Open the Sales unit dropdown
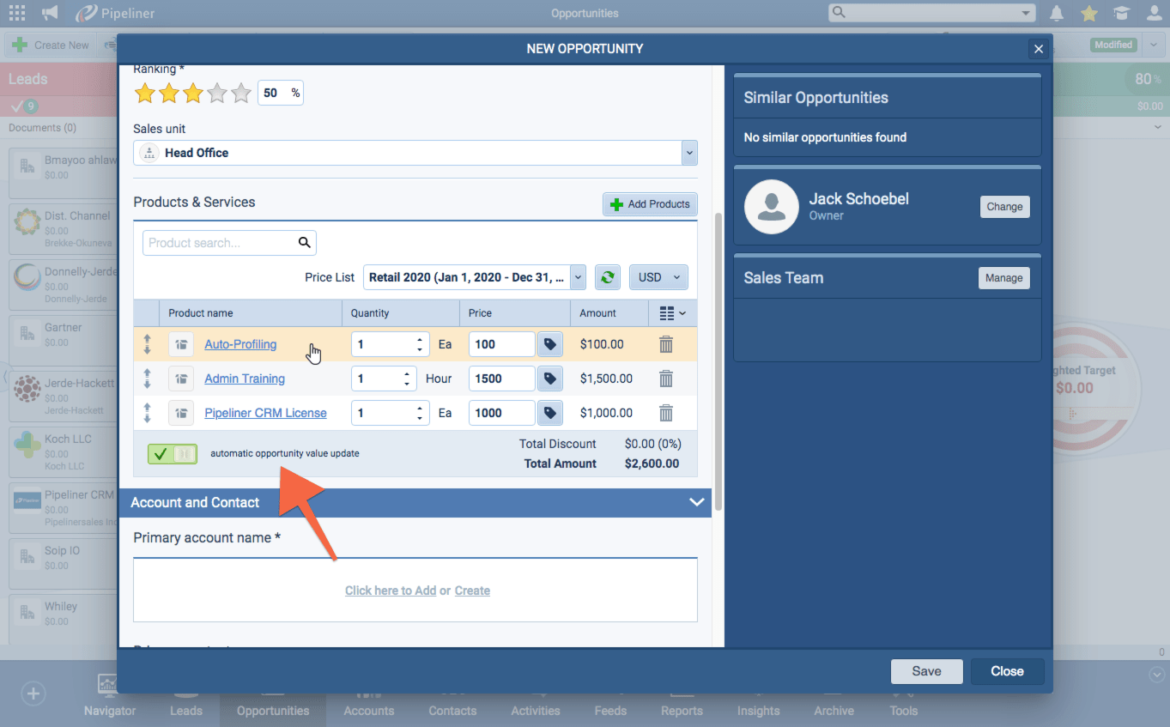This screenshot has width=1170, height=727. click(688, 152)
